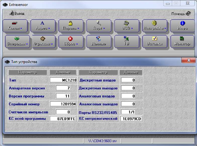
Task: Expand the Сброс dropdown arrow
Action: (x=77, y=44)
